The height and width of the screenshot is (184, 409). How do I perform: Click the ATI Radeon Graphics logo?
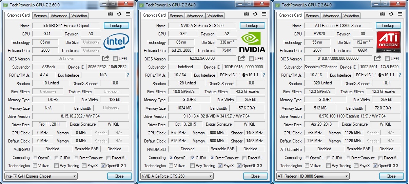coord(388,42)
